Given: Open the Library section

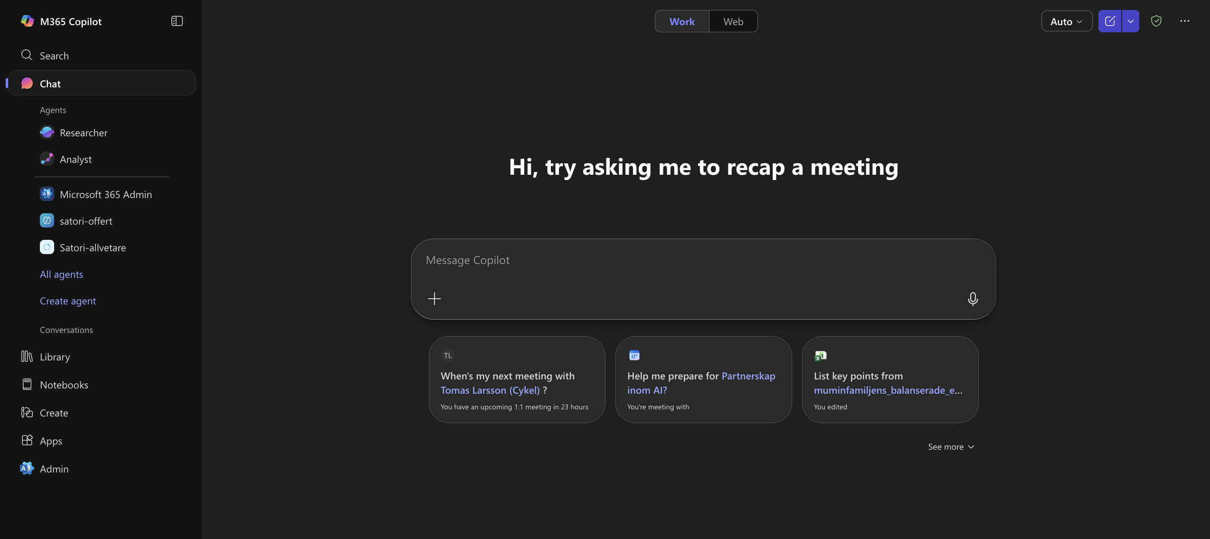Looking at the screenshot, I should point(46,357).
